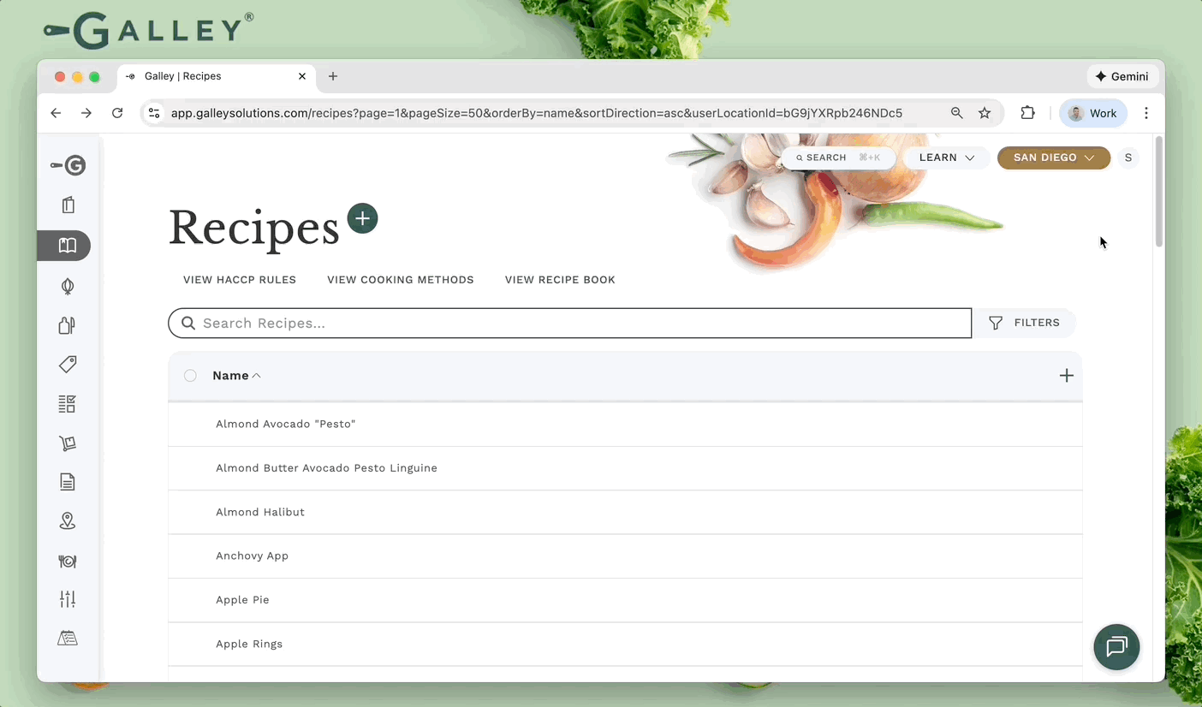Open the plate and cutlery sidebar icon

(x=68, y=561)
